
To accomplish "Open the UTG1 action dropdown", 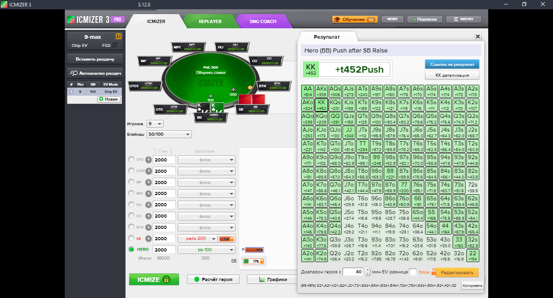I will (206, 171).
